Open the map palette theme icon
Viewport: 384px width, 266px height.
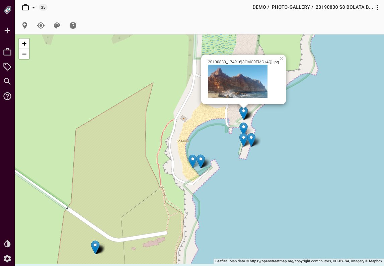pyautogui.click(x=57, y=25)
